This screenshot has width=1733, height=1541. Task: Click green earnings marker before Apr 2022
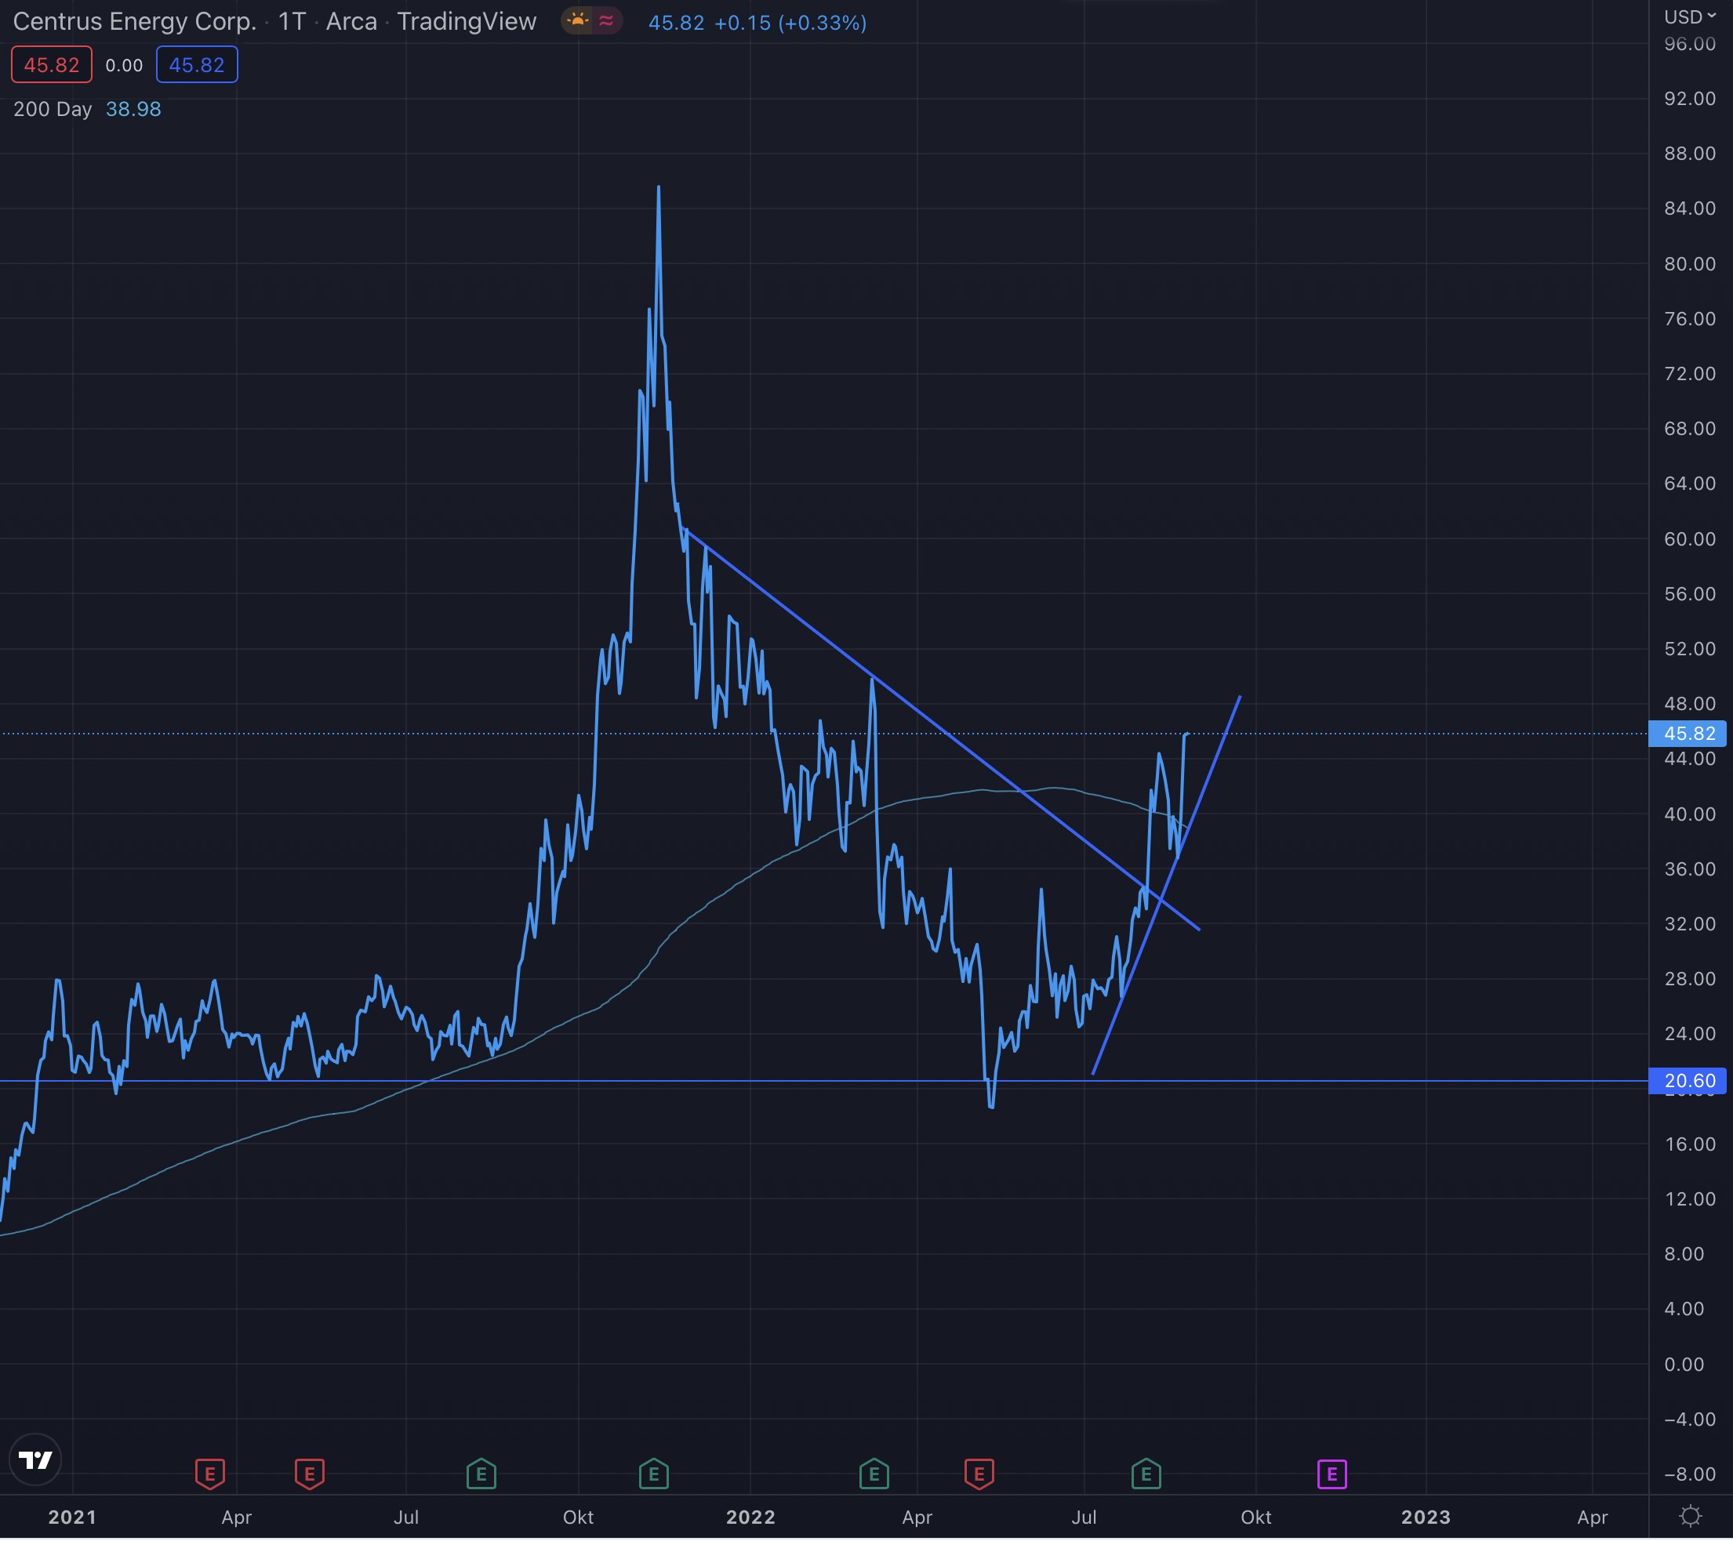[874, 1475]
